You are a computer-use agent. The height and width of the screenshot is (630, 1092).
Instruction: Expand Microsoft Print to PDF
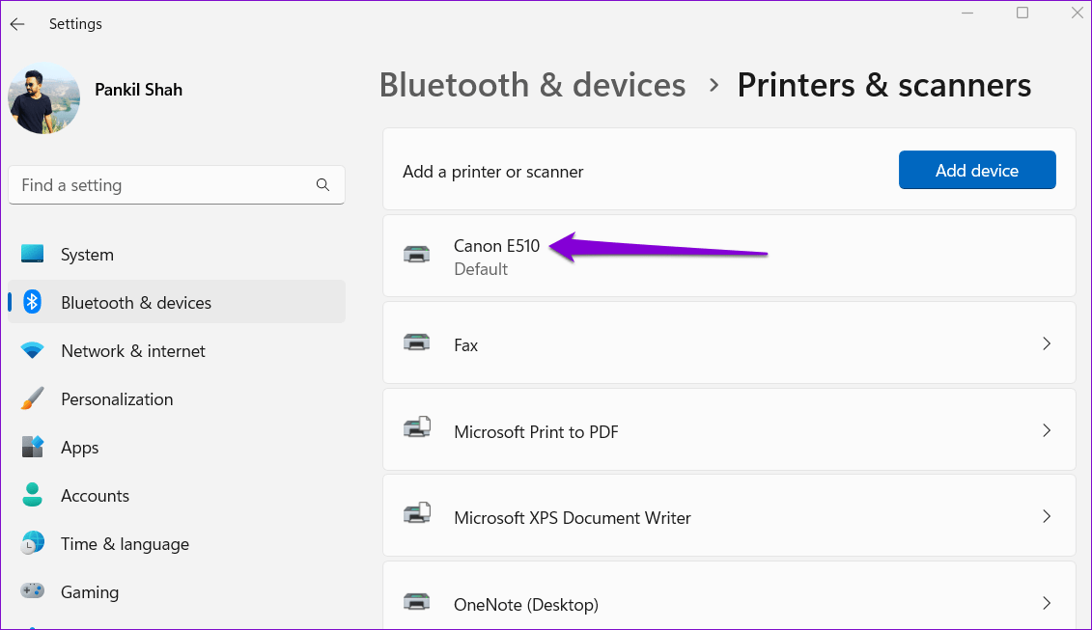click(1047, 430)
